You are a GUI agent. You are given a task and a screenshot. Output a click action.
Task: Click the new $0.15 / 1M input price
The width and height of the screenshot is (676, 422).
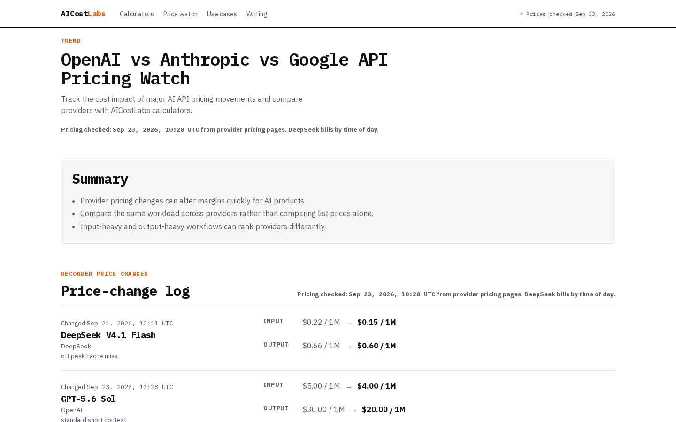click(x=376, y=322)
